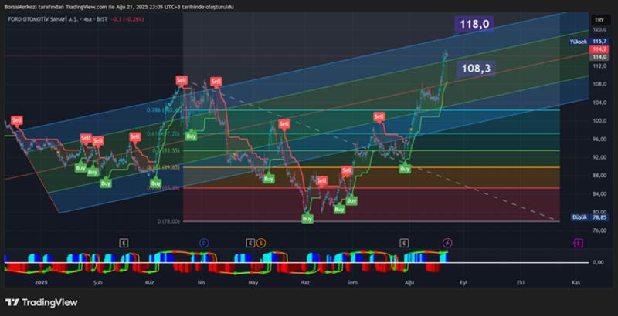The width and height of the screenshot is (618, 316).
Task: Click 88,00 on the price axis
Action: tap(599, 175)
